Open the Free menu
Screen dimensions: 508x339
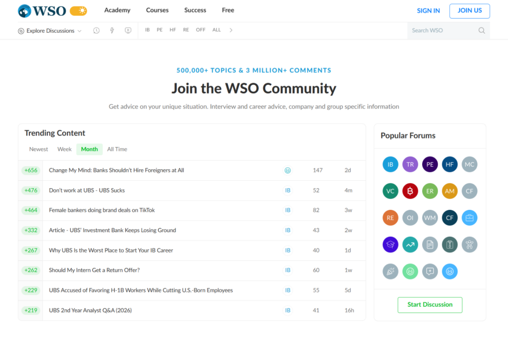228,10
